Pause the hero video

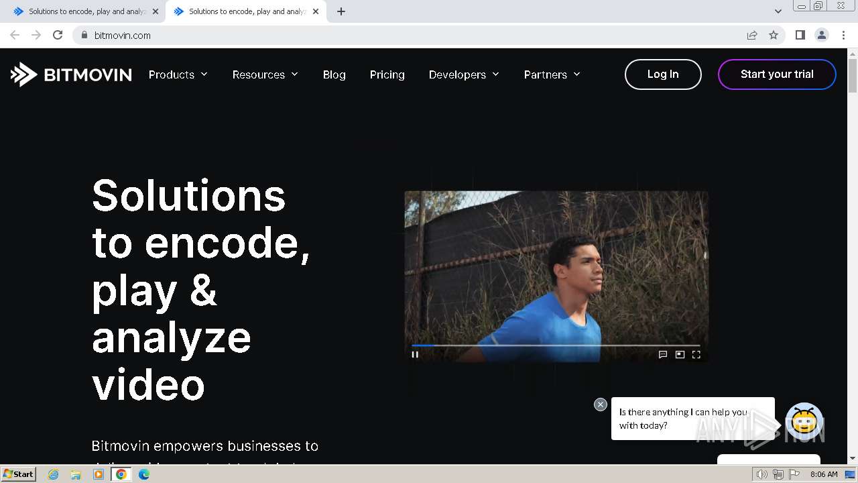pyautogui.click(x=415, y=355)
